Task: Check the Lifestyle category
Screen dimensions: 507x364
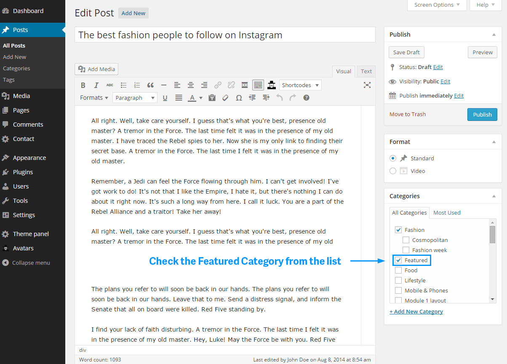Action: coord(398,280)
